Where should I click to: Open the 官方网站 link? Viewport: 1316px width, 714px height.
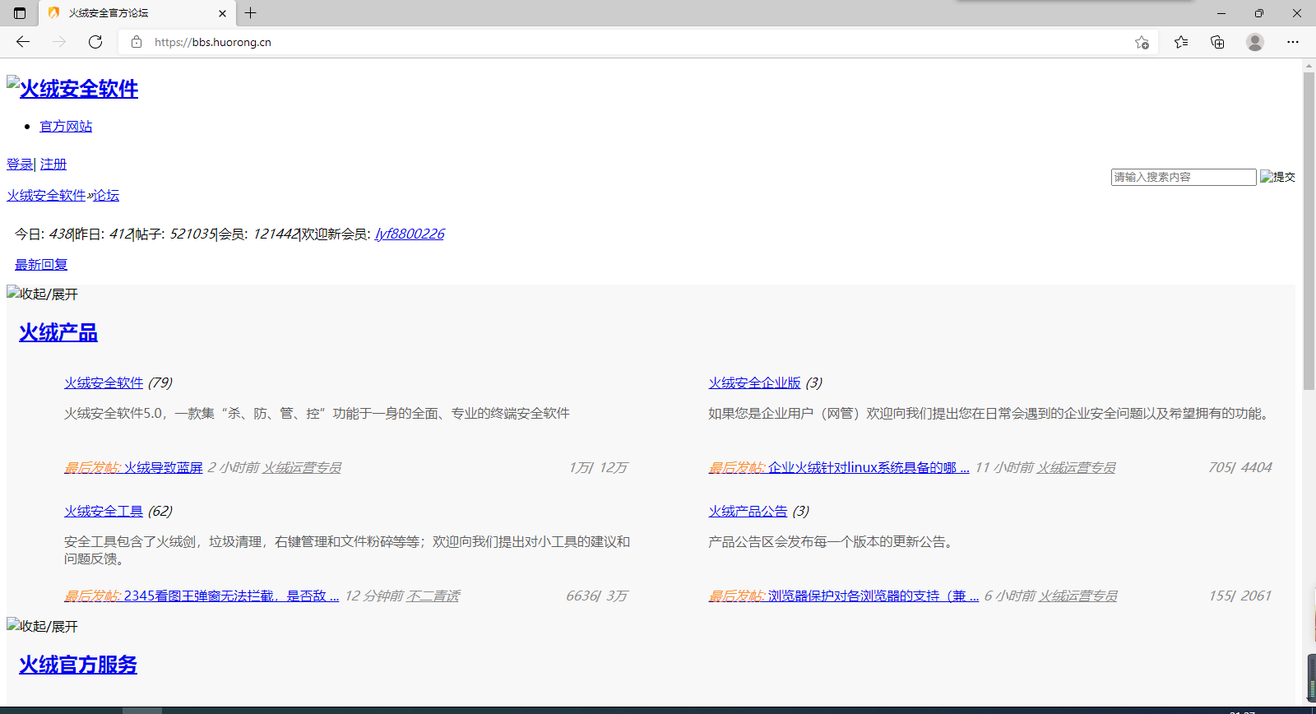(x=66, y=126)
